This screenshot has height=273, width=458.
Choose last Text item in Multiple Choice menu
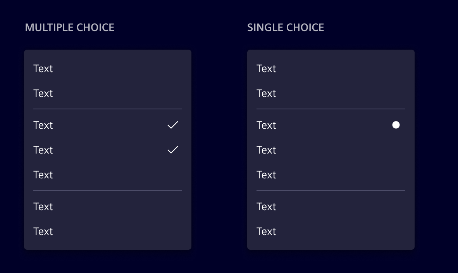[43, 232]
